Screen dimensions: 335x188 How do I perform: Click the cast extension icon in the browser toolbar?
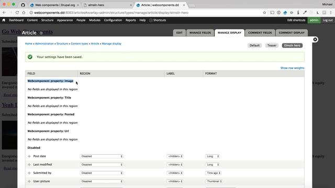point(272,13)
